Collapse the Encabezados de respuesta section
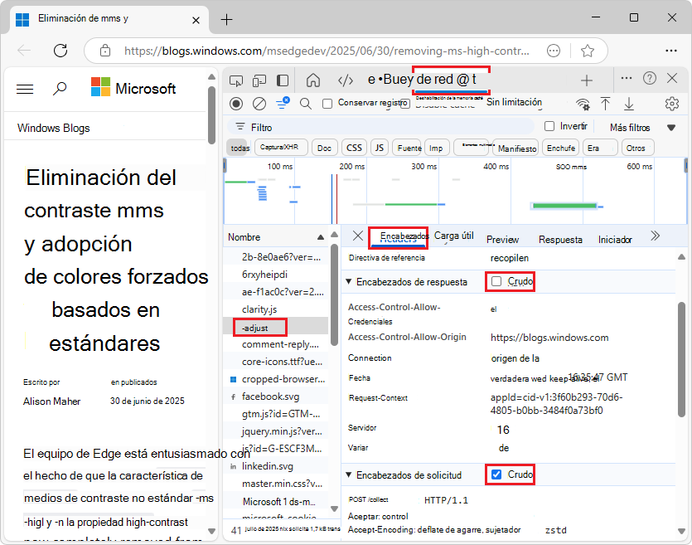The width and height of the screenshot is (692, 545). point(351,280)
